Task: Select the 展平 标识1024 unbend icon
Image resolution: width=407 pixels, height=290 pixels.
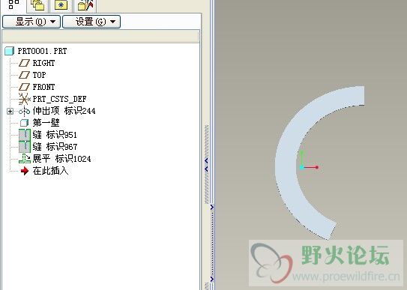Action: 25,159
